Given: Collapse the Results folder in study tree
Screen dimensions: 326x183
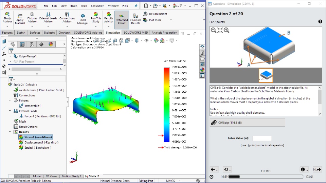Looking at the screenshot, I should (x=10, y=132).
